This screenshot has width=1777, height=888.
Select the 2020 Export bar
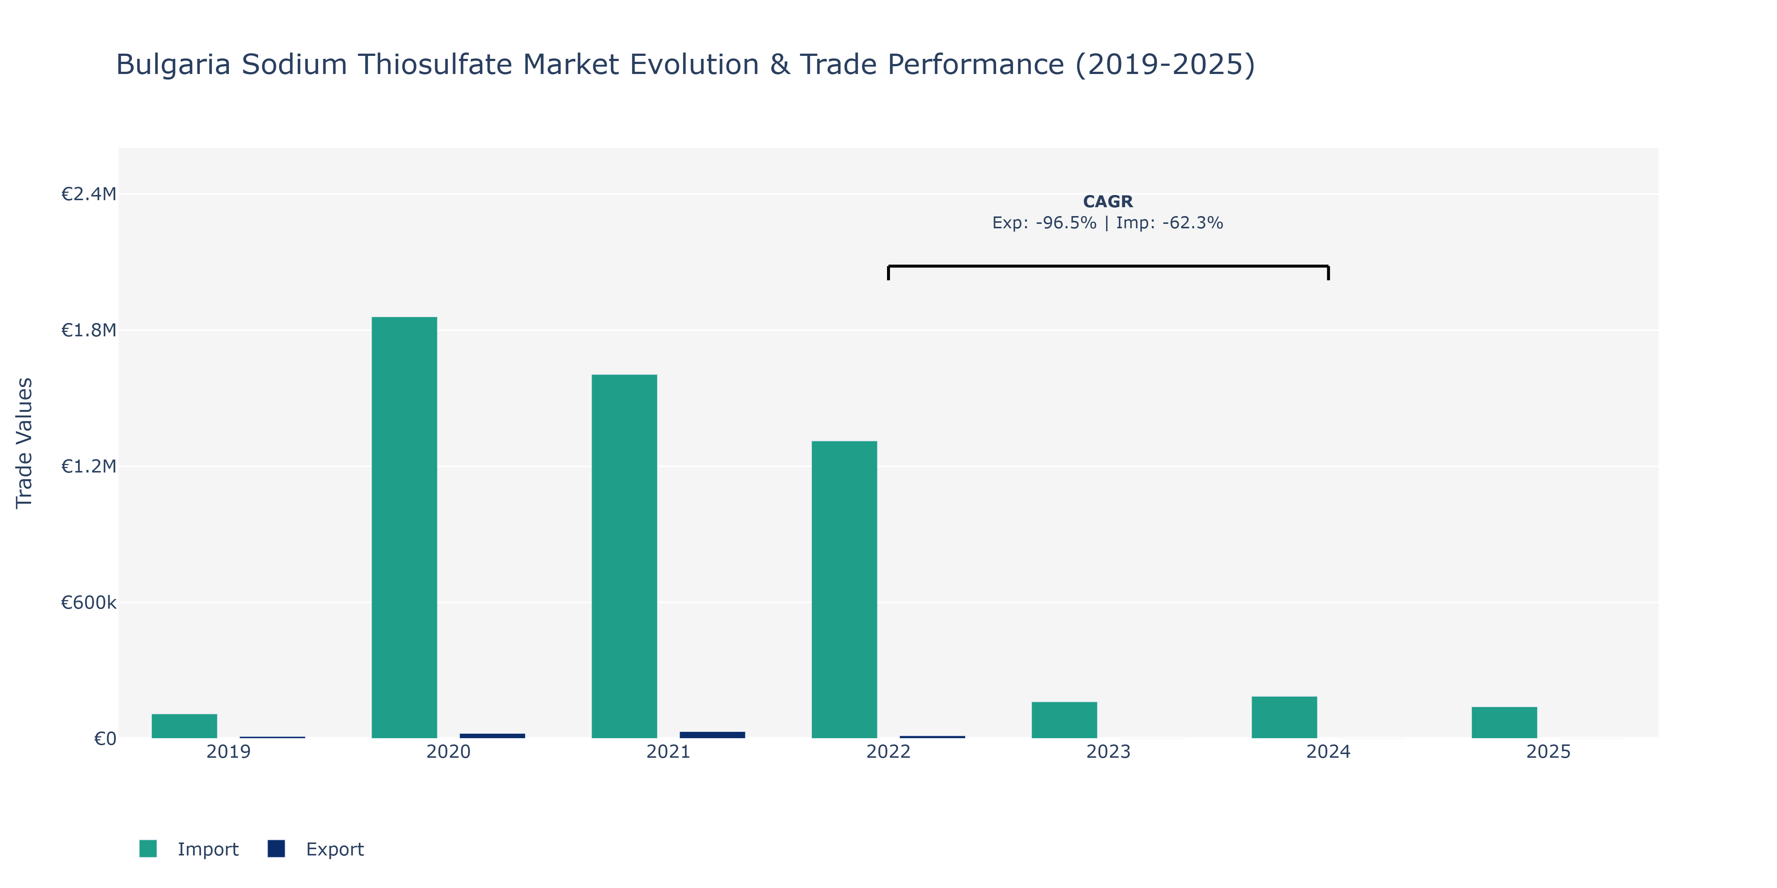coord(492,736)
